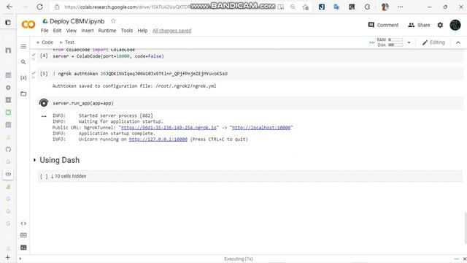Open the browser three-dots menu
Screen dimensions: 467x263
[x=401, y=7]
